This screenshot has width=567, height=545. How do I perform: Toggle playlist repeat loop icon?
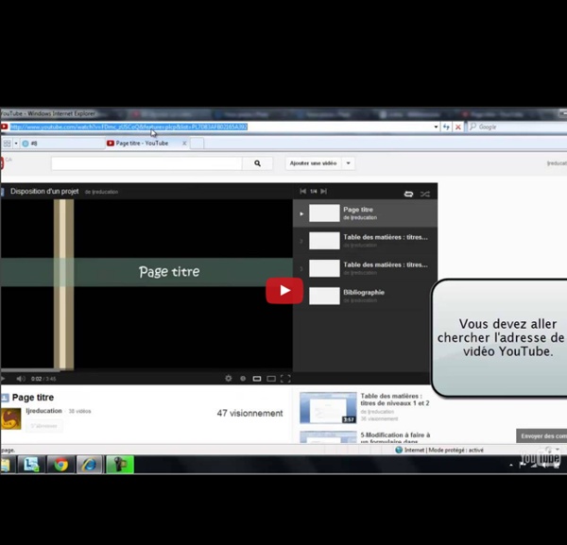point(408,194)
